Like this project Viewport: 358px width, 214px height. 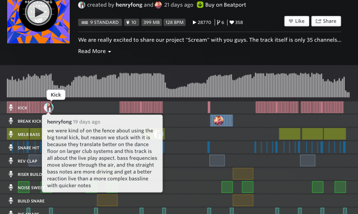[296, 21]
